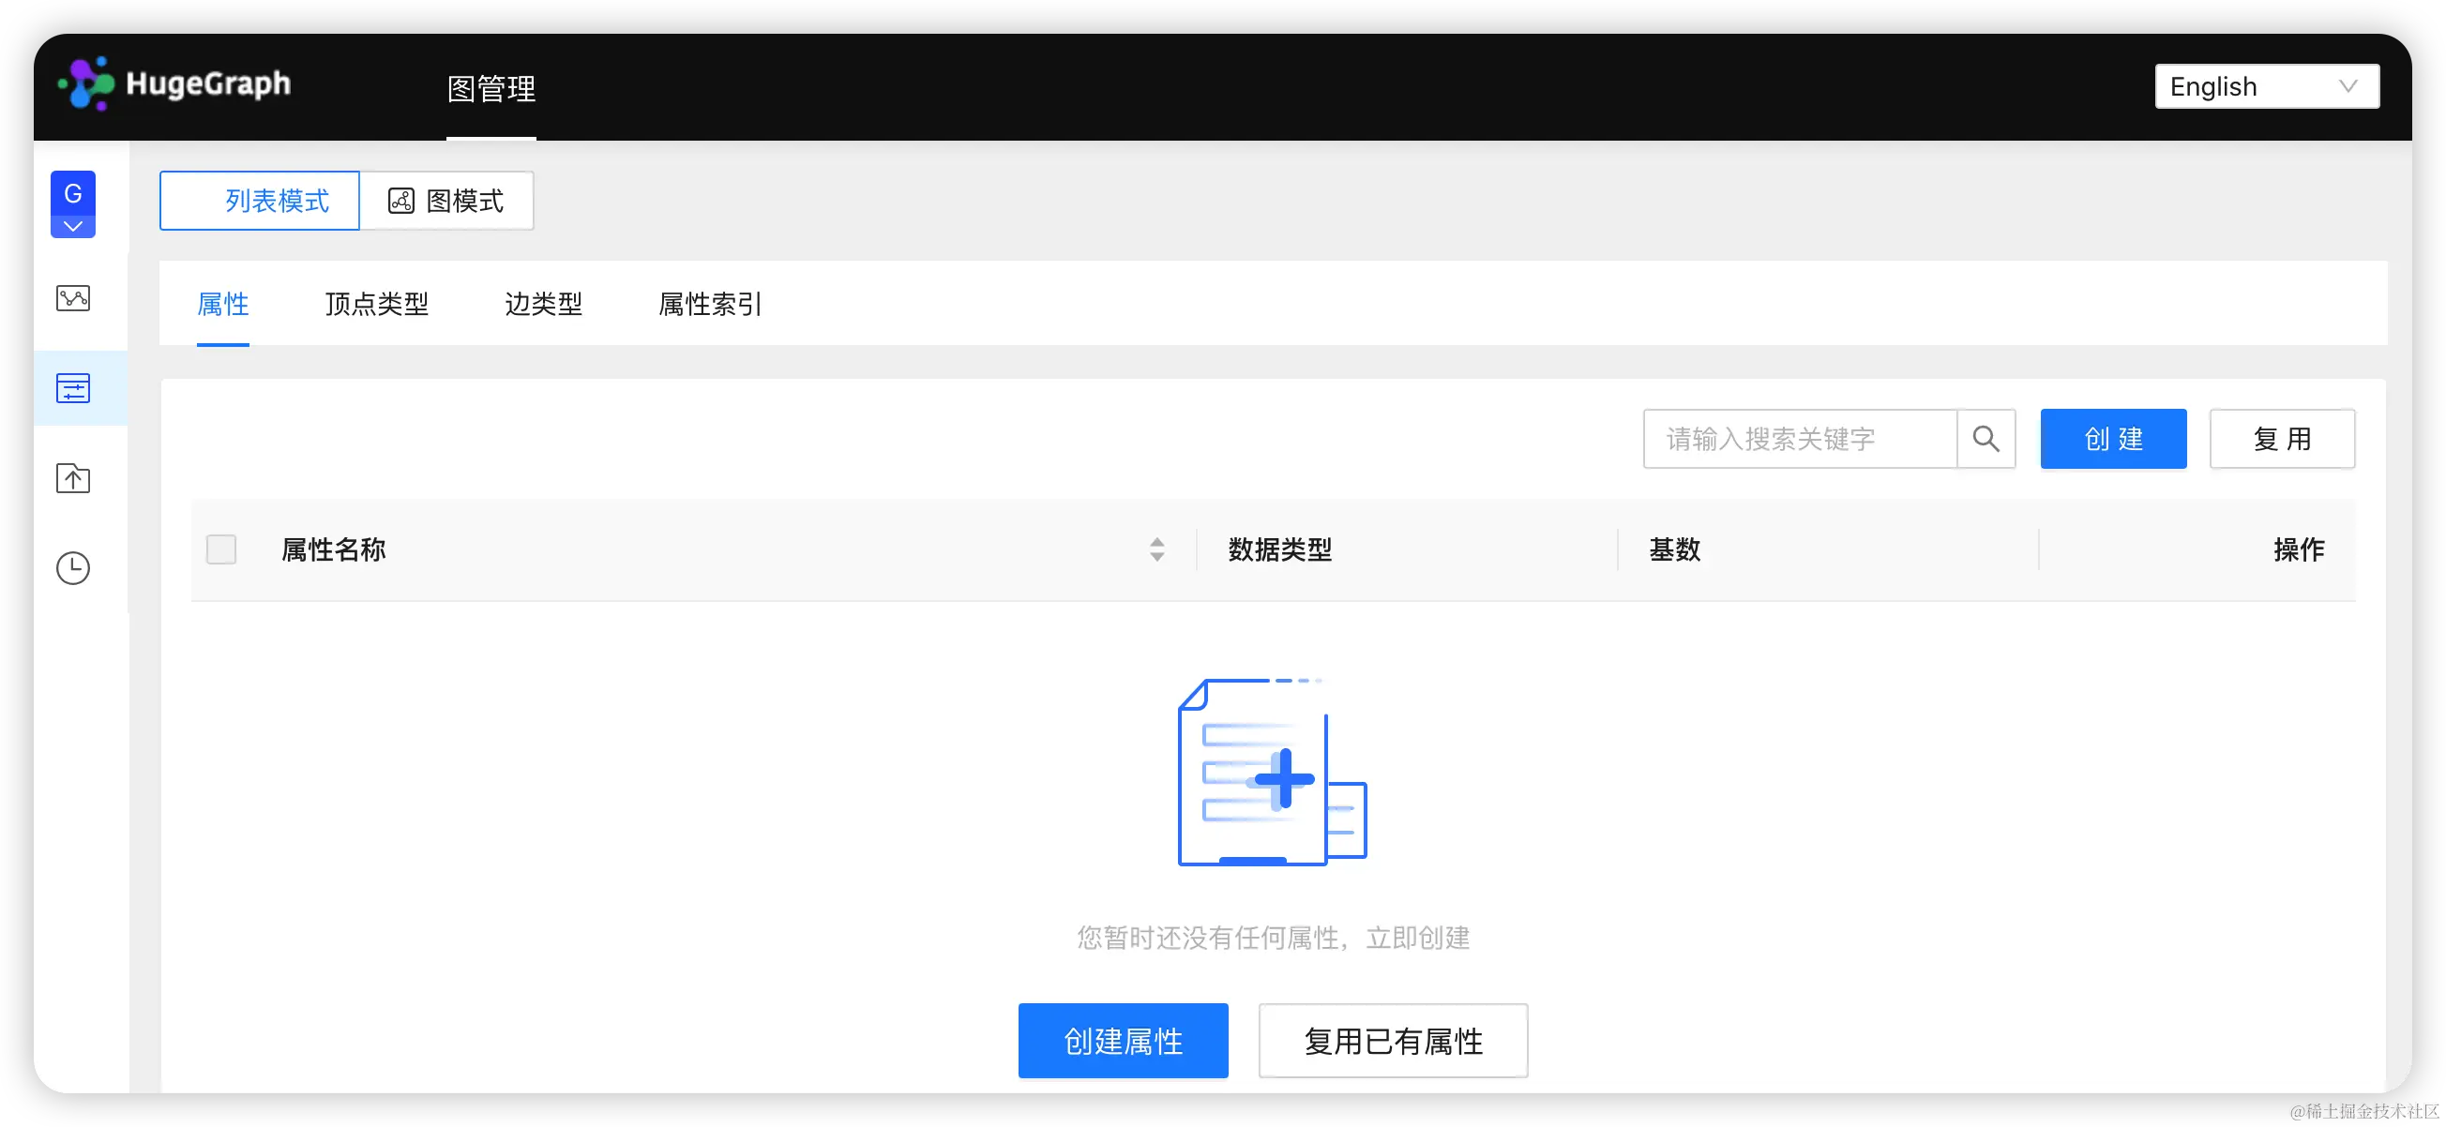
Task: Click the task management clock icon
Action: click(72, 568)
